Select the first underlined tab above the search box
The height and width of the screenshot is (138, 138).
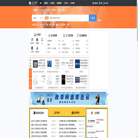point(35,10)
